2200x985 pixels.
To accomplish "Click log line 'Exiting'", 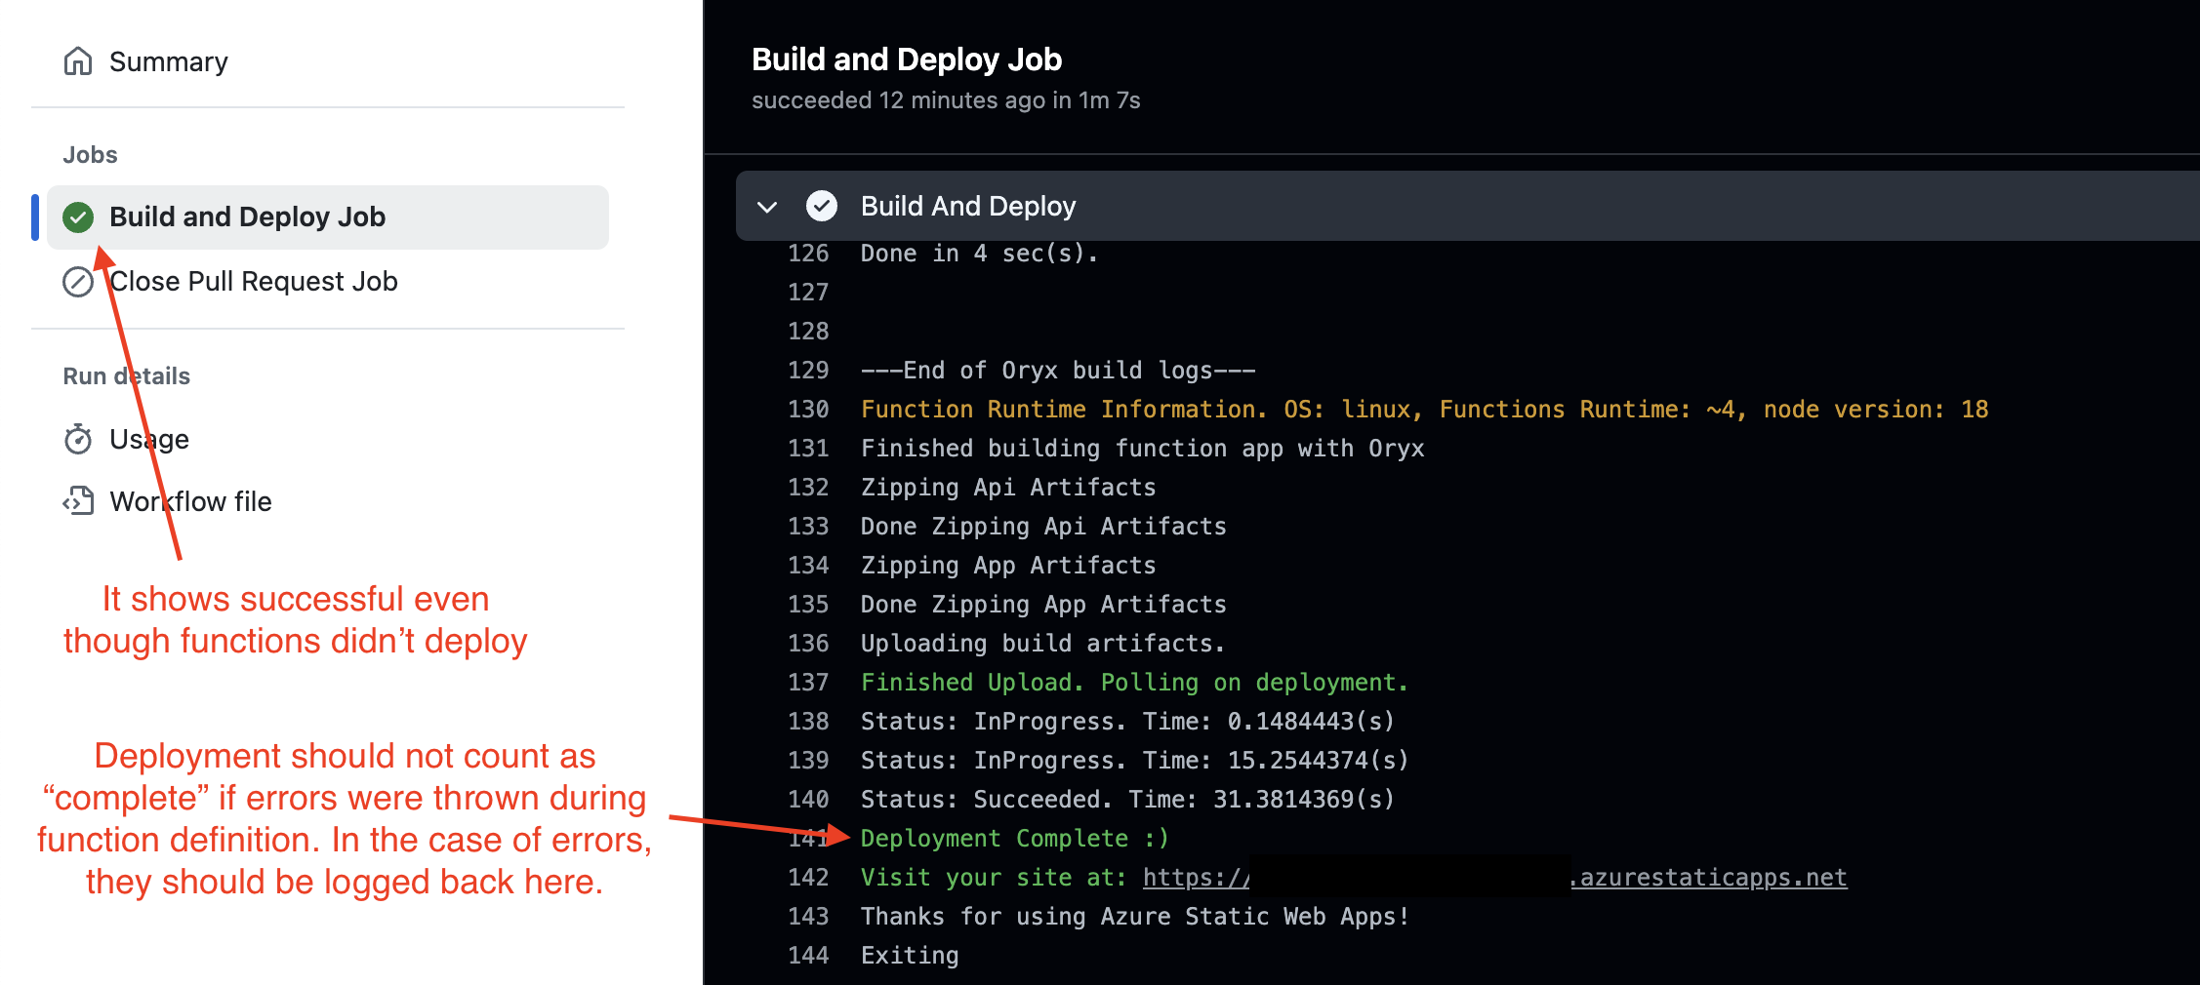I will [910, 956].
